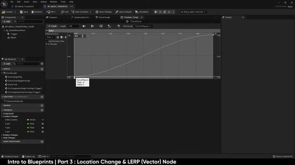Viewport: 295px width, 165px height.
Task: Click Add in My Blueprint panel
Action: click(6, 64)
